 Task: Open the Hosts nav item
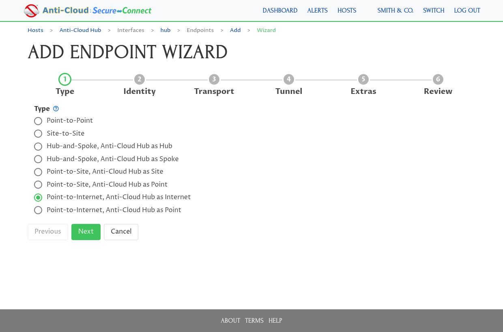tap(347, 11)
